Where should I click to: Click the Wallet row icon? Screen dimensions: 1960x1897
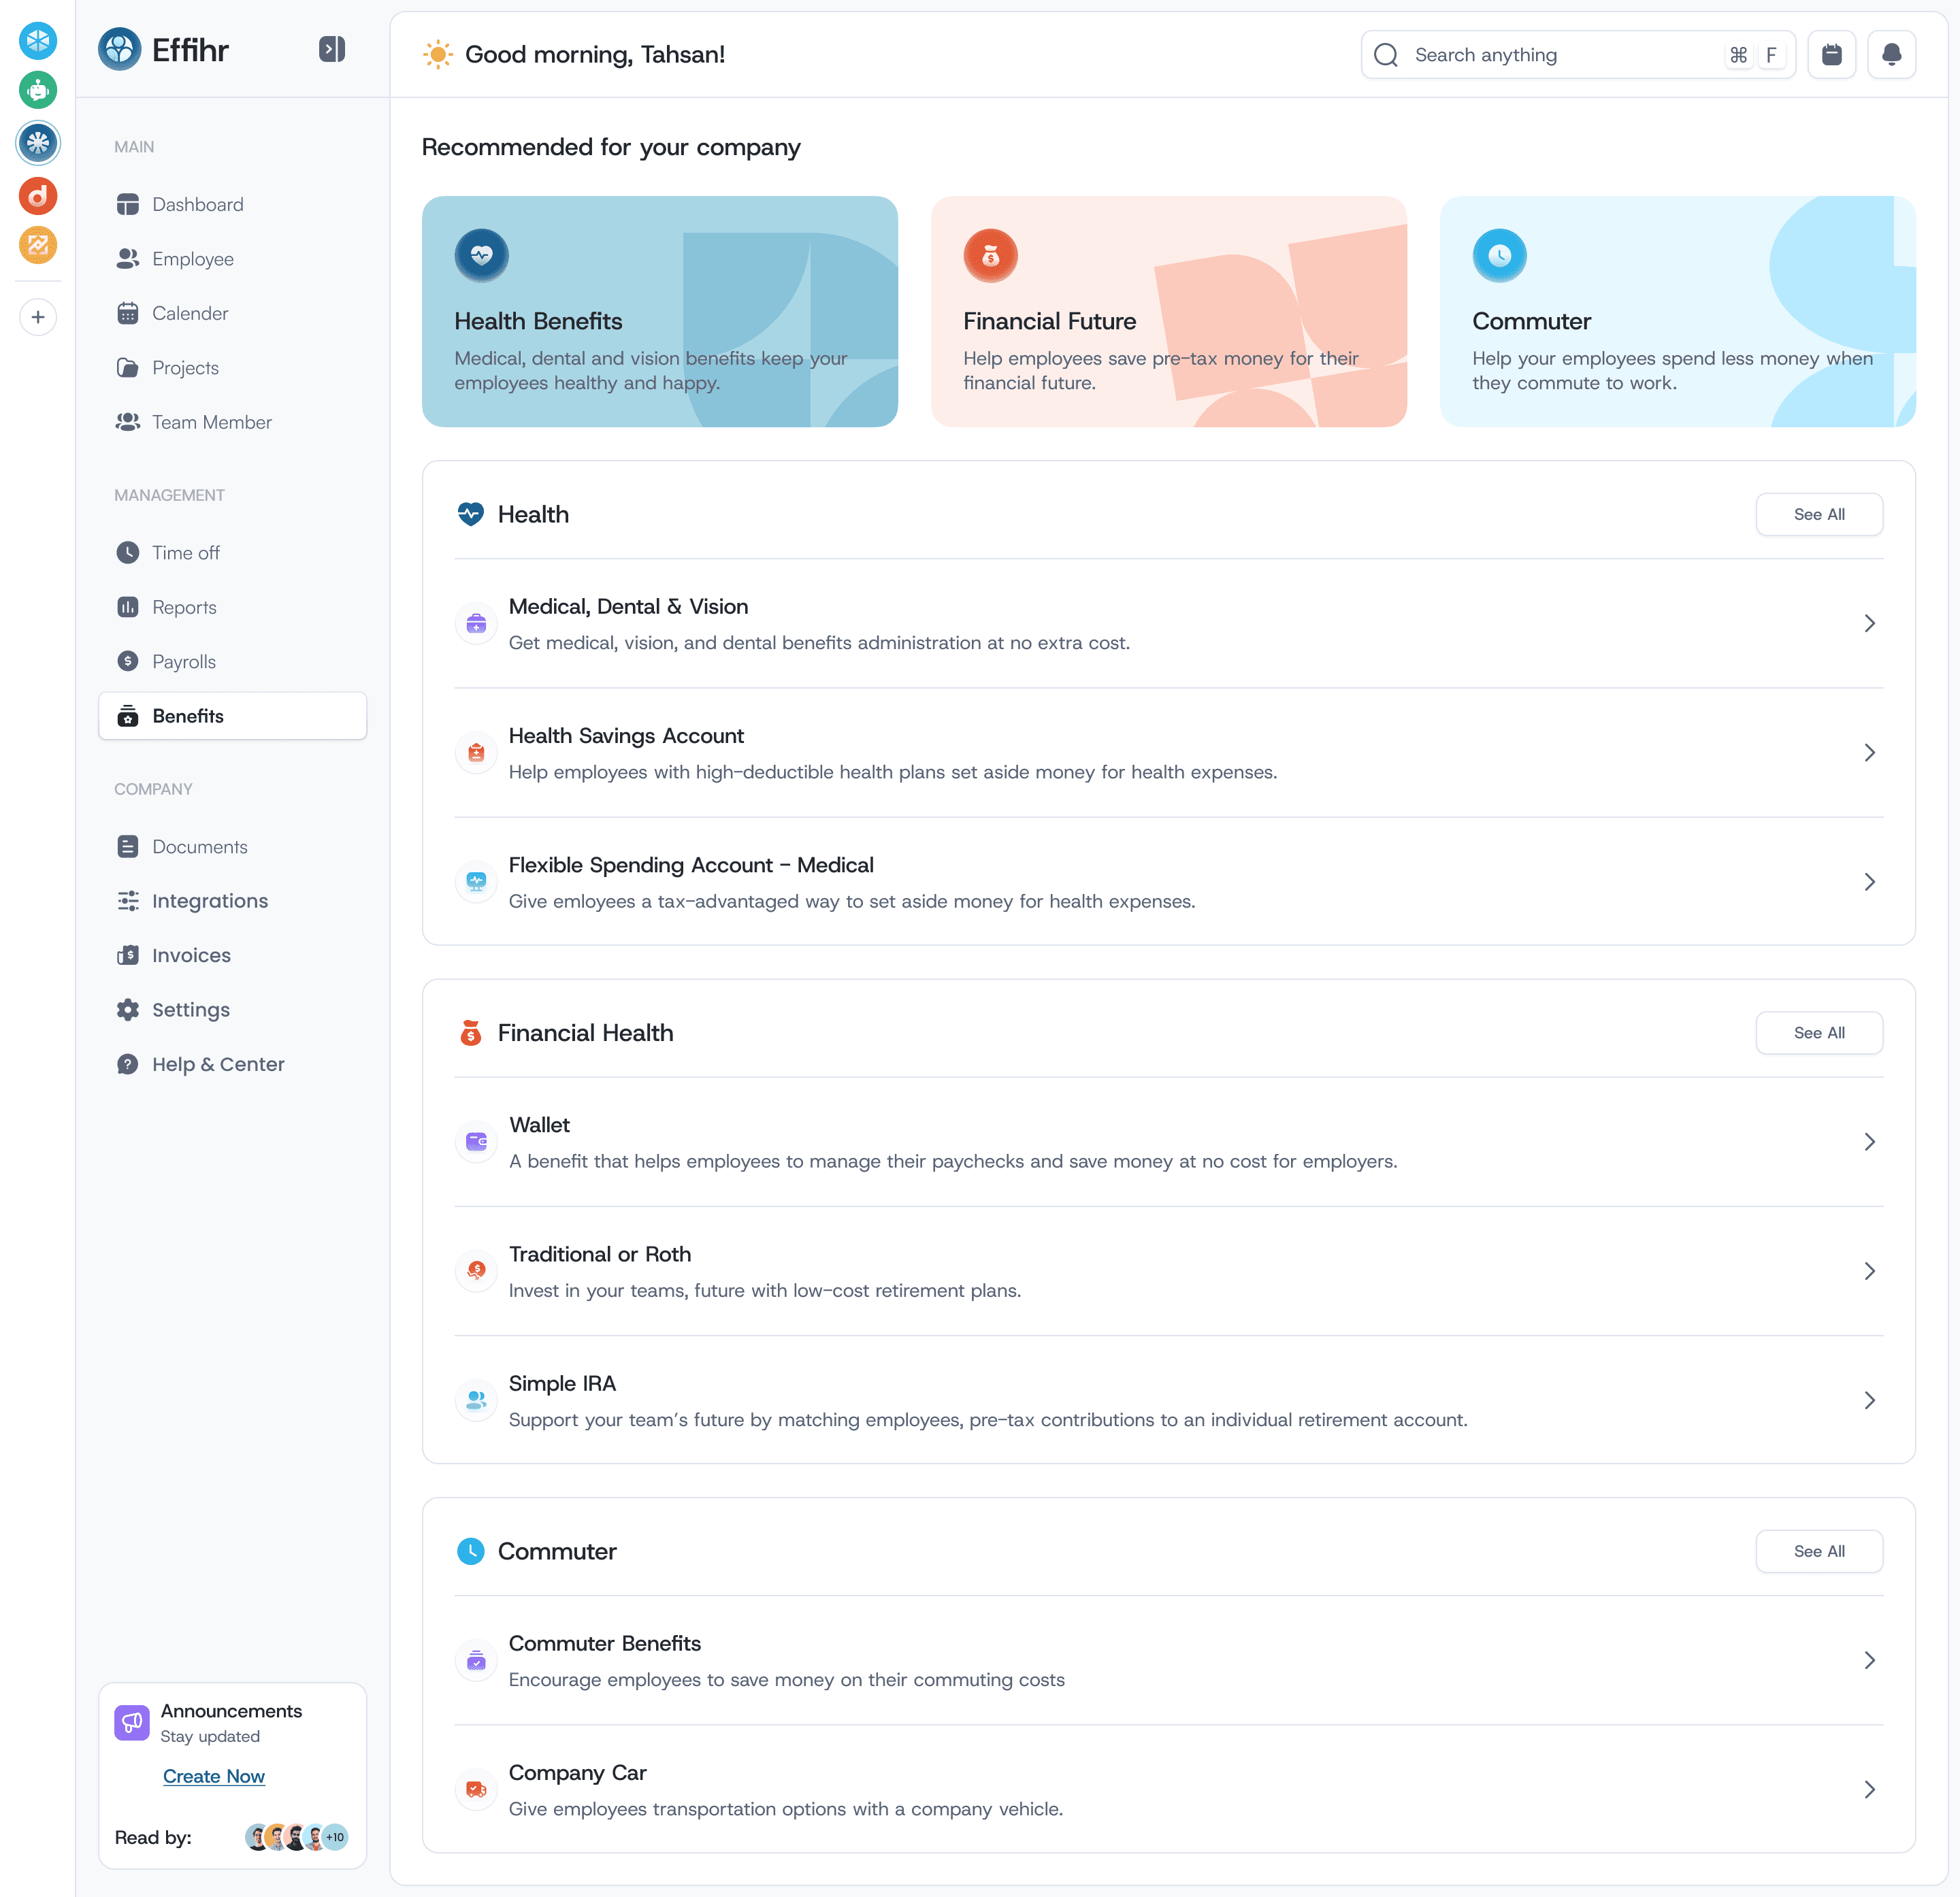pyautogui.click(x=476, y=1142)
